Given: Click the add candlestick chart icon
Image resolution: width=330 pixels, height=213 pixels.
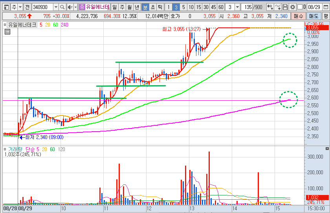Looking at the screenshot, I should point(270,7).
